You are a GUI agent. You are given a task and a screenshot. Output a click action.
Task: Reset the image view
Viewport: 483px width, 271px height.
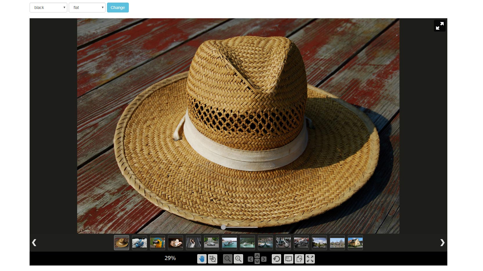click(276, 259)
